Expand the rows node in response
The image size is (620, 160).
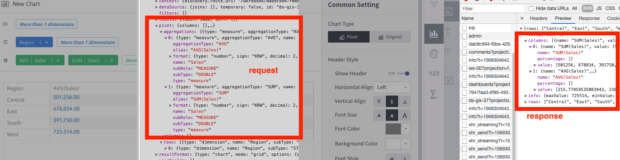coord(526,102)
